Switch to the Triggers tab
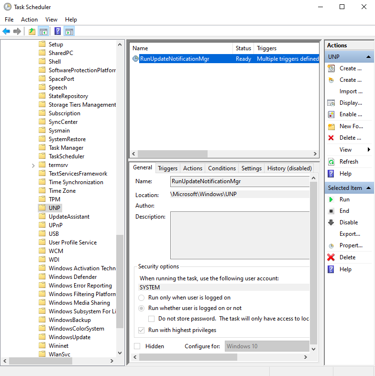Image resolution: width=375 pixels, height=376 pixels. coord(167,168)
